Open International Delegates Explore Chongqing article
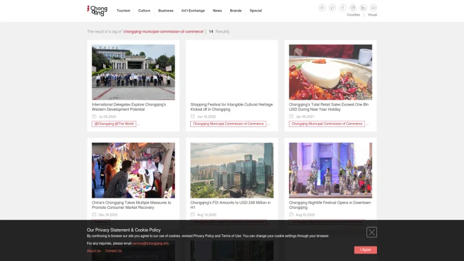The image size is (464, 261). click(x=129, y=107)
